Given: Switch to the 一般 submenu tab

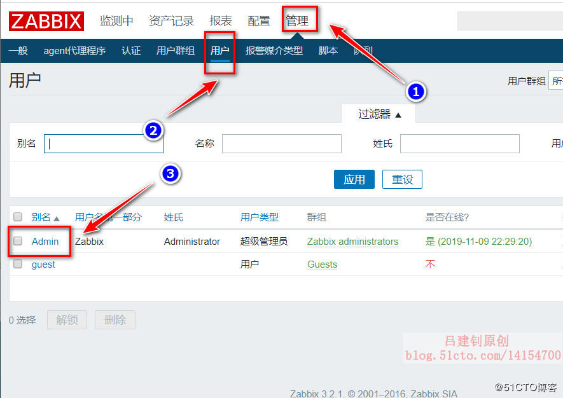Looking at the screenshot, I should [x=18, y=51].
